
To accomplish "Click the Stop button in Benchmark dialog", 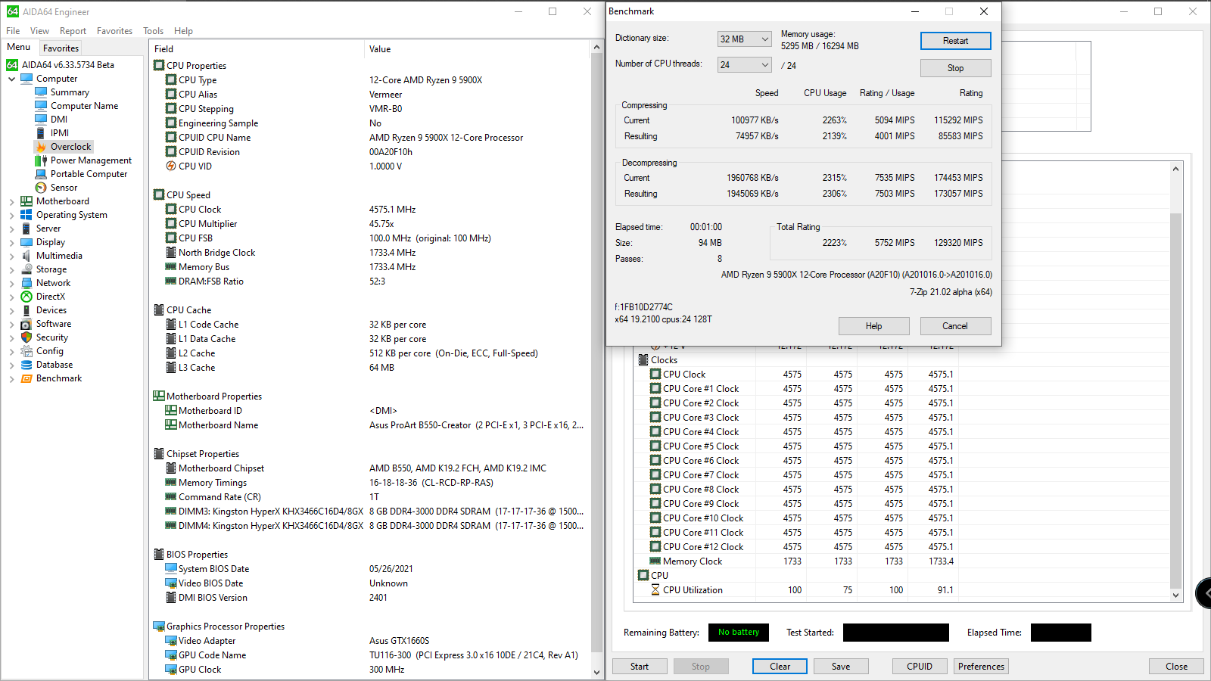I will (x=955, y=68).
